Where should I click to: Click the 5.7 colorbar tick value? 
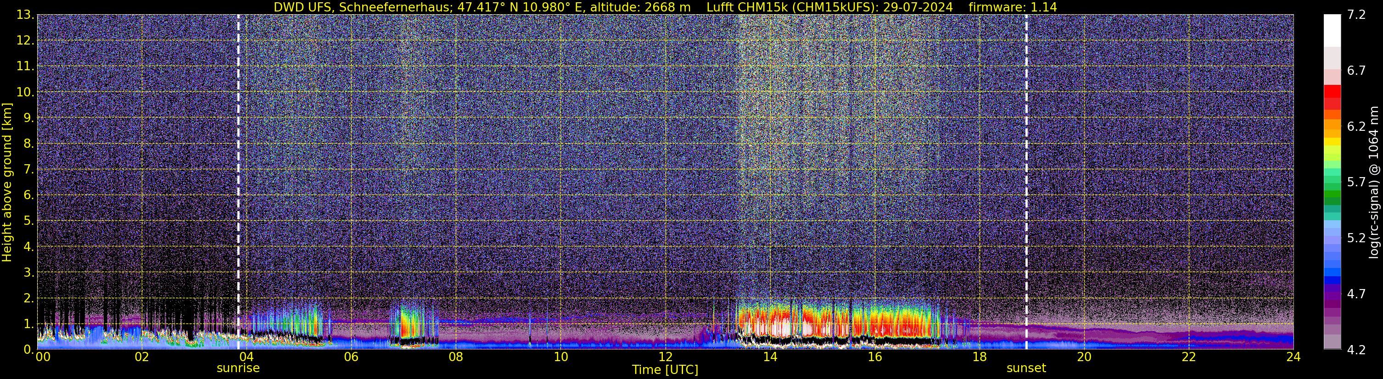pos(1356,183)
